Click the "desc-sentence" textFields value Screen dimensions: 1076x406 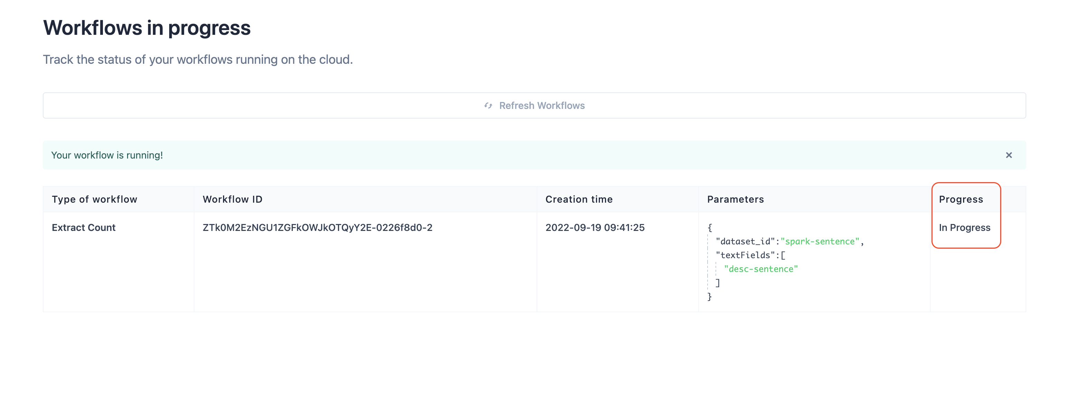(760, 269)
